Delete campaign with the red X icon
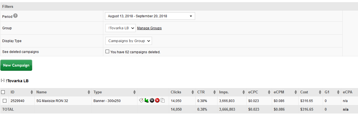This screenshot has width=358, height=114. tap(157, 100)
